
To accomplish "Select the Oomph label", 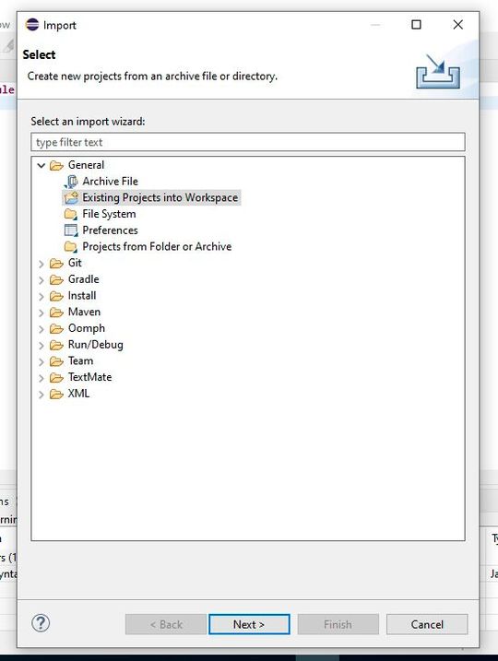I will click(87, 328).
